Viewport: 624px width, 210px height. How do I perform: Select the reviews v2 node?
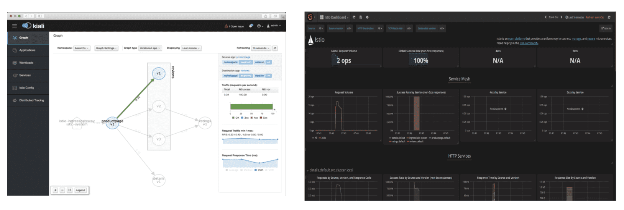[159, 106]
